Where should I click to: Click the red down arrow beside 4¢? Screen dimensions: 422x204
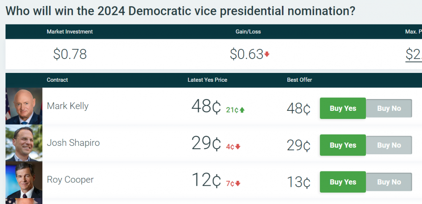(x=238, y=147)
